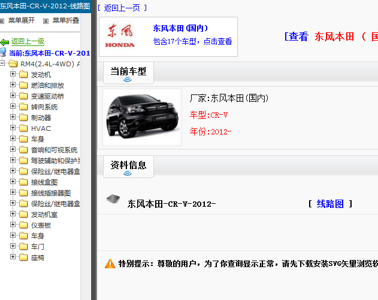
Task: Click the 菜单展开 list icon
Action: (2, 21)
